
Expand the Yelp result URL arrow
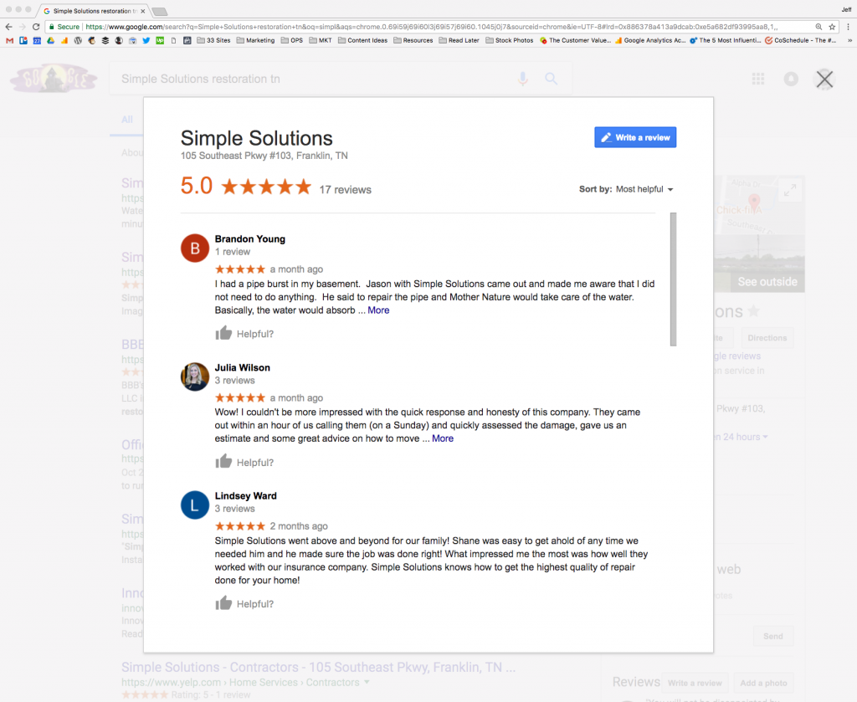click(x=367, y=682)
